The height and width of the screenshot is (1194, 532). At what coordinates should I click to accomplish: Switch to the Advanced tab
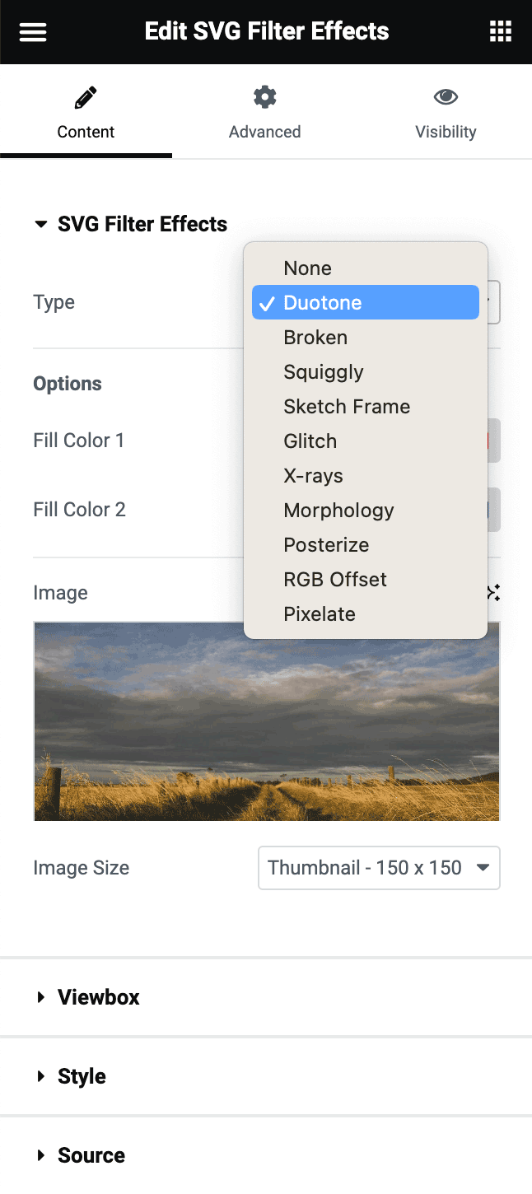pyautogui.click(x=264, y=115)
